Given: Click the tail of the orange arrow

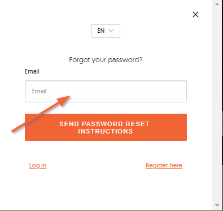Looking at the screenshot, I should (x=13, y=131).
